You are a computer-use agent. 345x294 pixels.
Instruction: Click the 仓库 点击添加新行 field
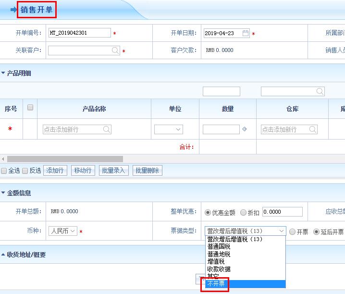coord(289,129)
